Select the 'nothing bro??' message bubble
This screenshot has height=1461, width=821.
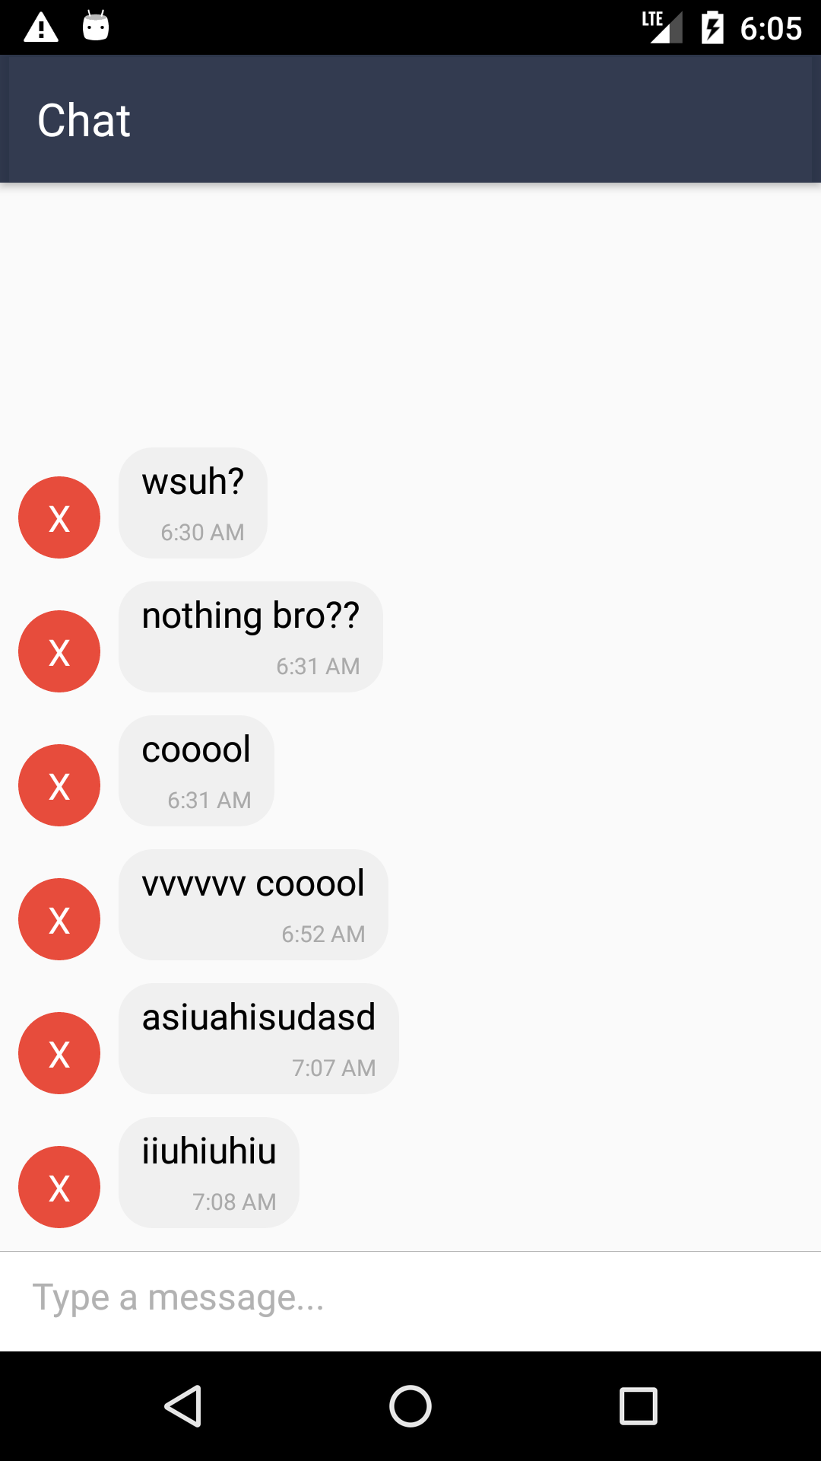[x=251, y=637]
